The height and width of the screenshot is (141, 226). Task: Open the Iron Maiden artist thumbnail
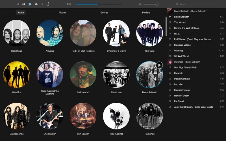coord(83,116)
